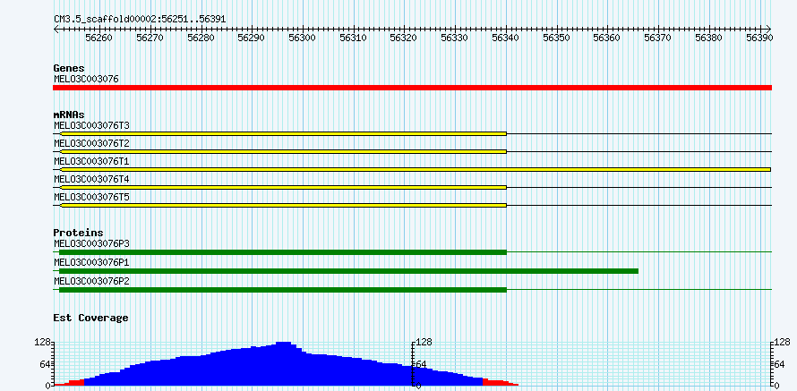
Task: Click the MELO3C003076 gene label
Action: click(x=86, y=79)
